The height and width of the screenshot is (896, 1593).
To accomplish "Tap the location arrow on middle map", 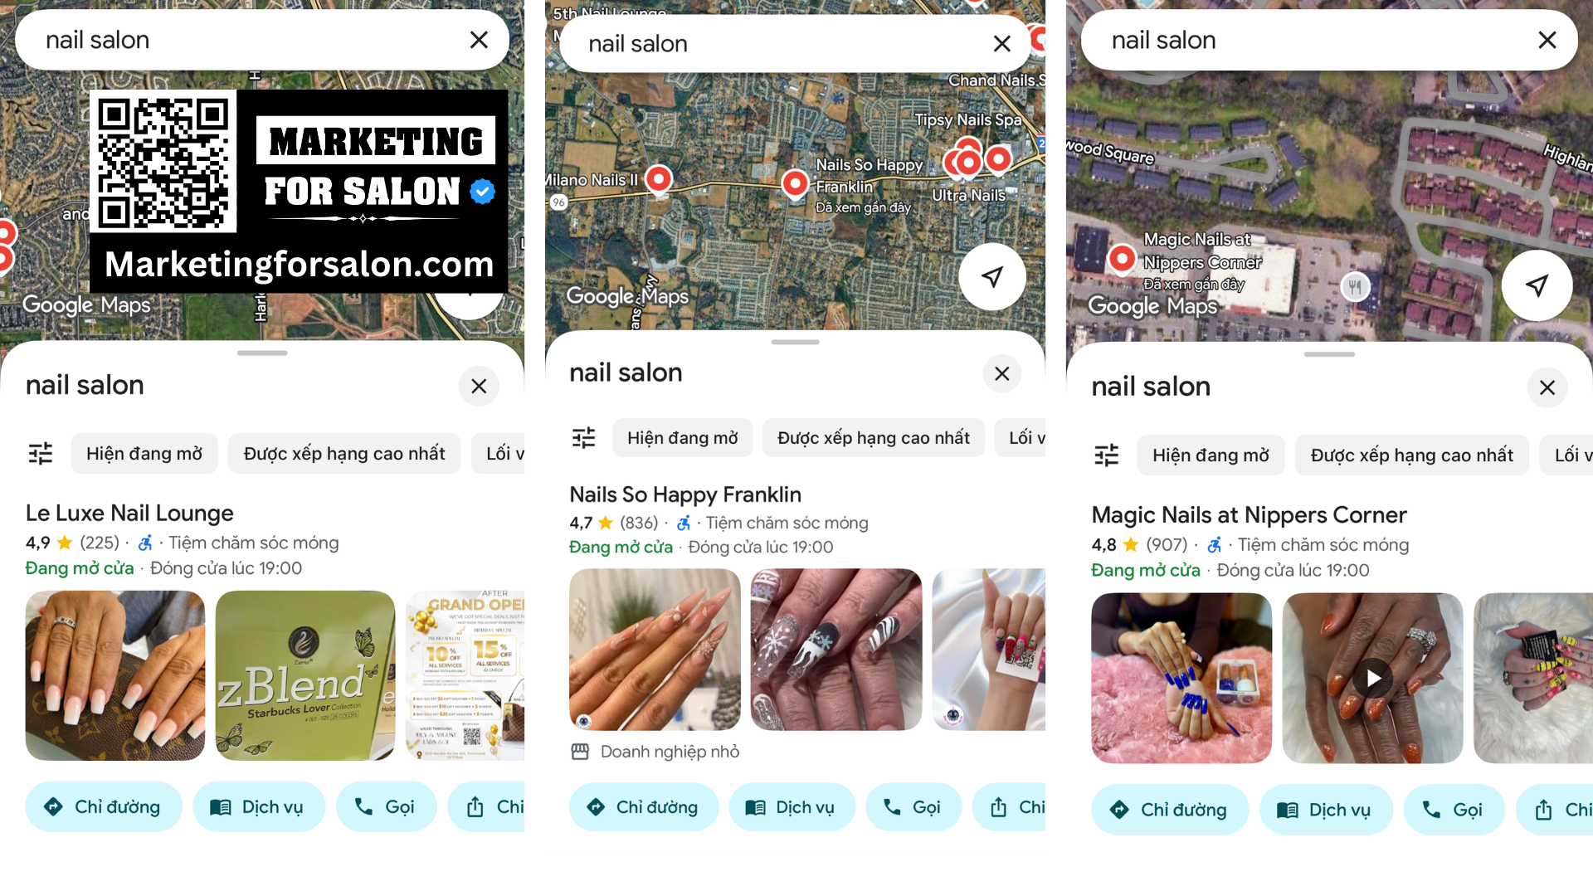I will 992,277.
